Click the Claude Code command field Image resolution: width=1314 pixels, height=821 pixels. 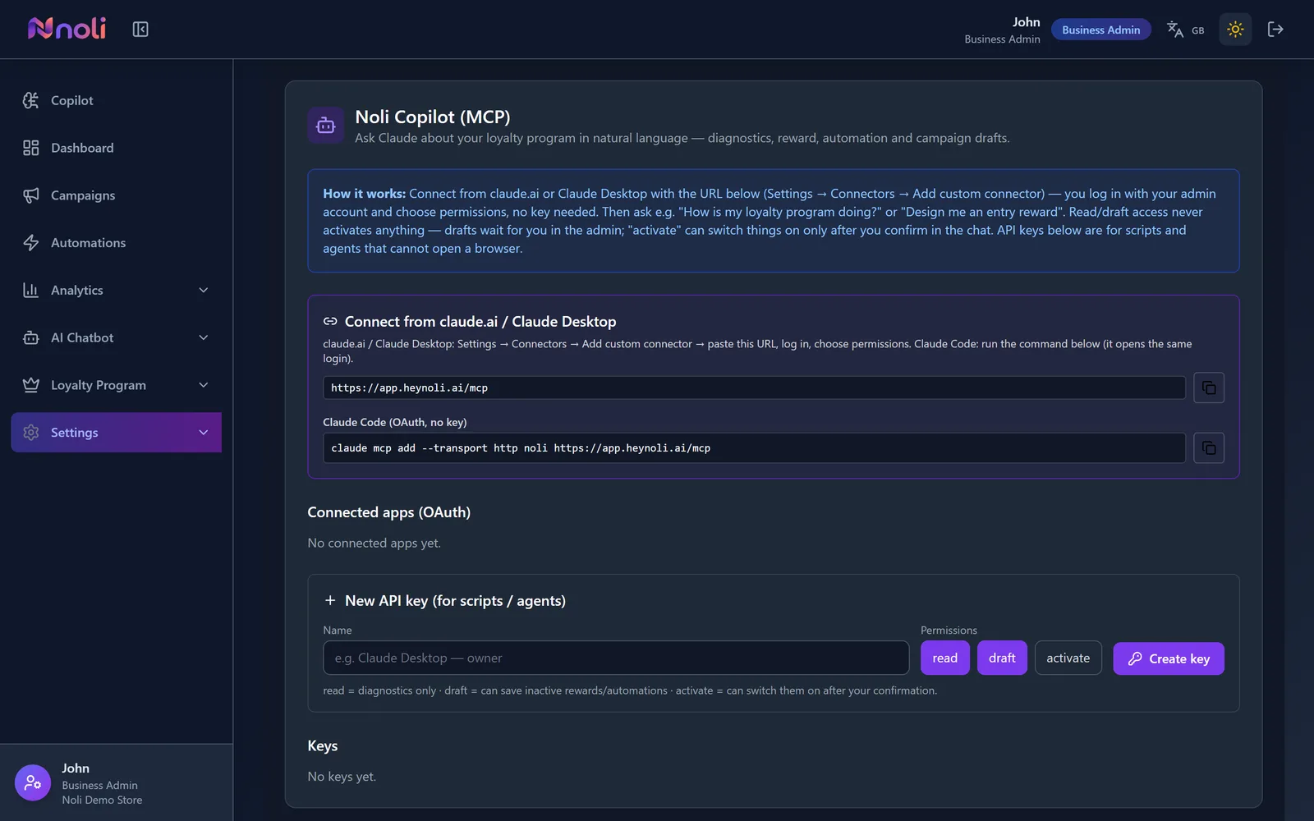click(754, 447)
